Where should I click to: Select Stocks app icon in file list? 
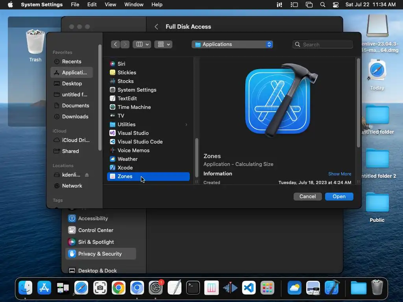(x=112, y=81)
